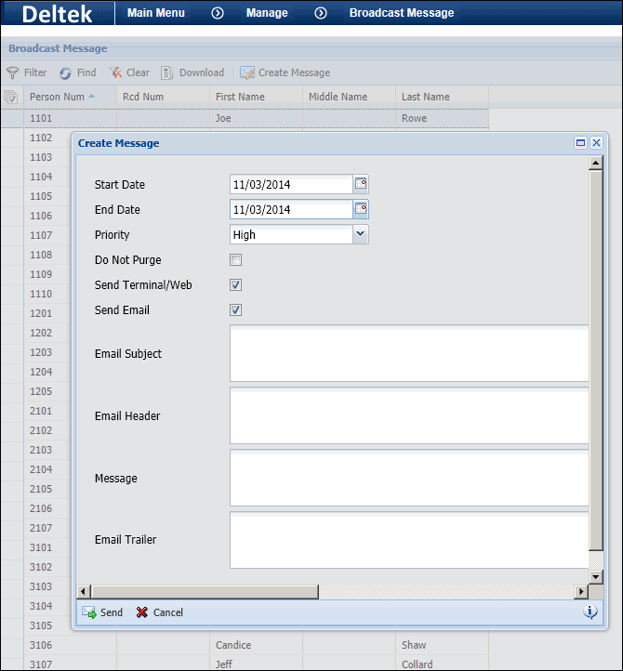This screenshot has height=671, width=623.
Task: Click into the Email Subject field
Action: (x=409, y=353)
